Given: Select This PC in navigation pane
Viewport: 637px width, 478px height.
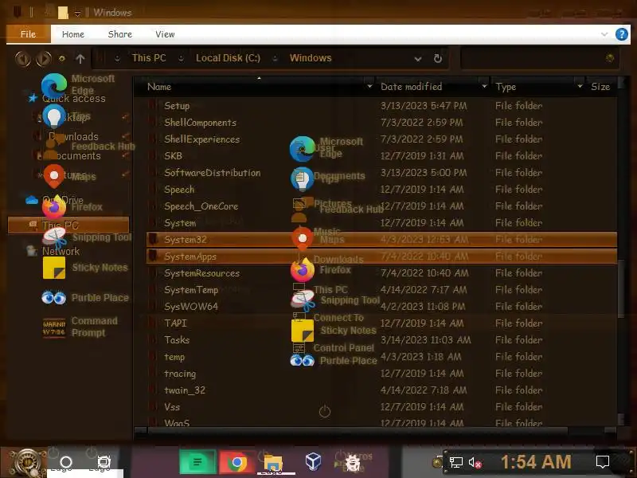Looking at the screenshot, I should click(x=68, y=225).
